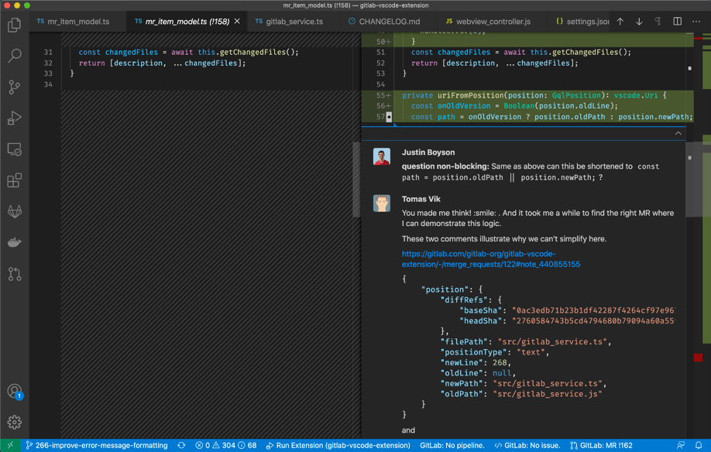
Task: Open the Manage settings gear
Action: coord(14,422)
